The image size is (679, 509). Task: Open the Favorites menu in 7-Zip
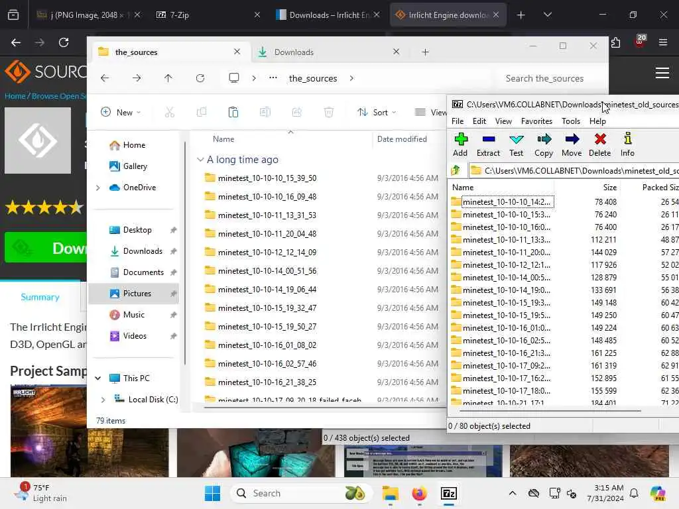click(536, 121)
